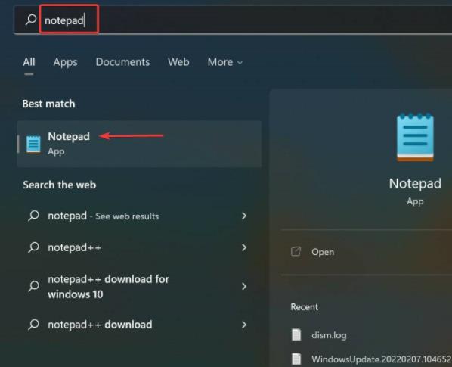Click the file icon next to WindowsUpdate.20220207
Image resolution: width=452 pixels, height=367 pixels.
click(296, 359)
